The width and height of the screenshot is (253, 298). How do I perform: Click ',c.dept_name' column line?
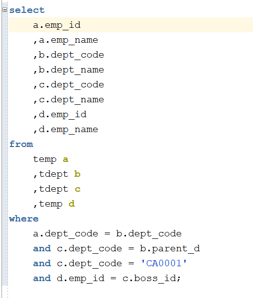(x=69, y=100)
